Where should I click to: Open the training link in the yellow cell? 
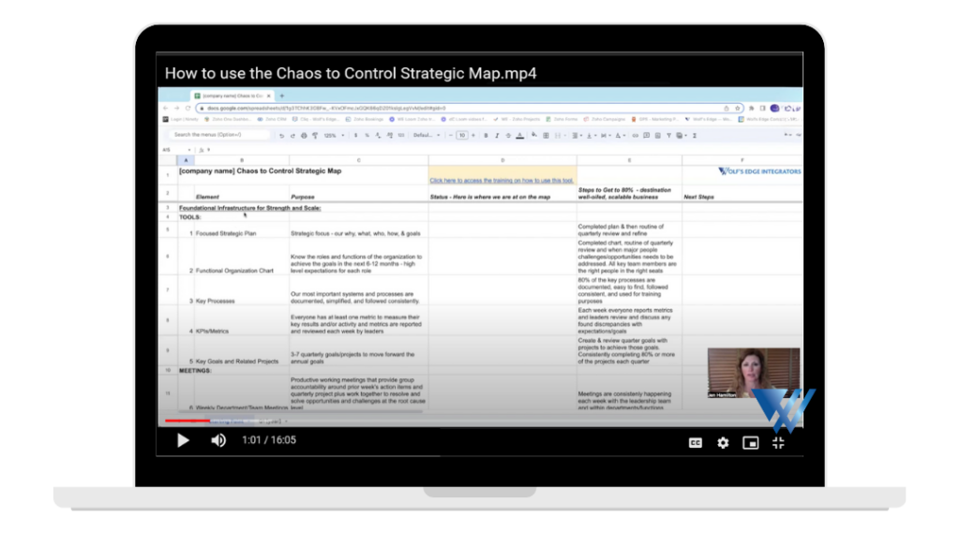point(502,181)
